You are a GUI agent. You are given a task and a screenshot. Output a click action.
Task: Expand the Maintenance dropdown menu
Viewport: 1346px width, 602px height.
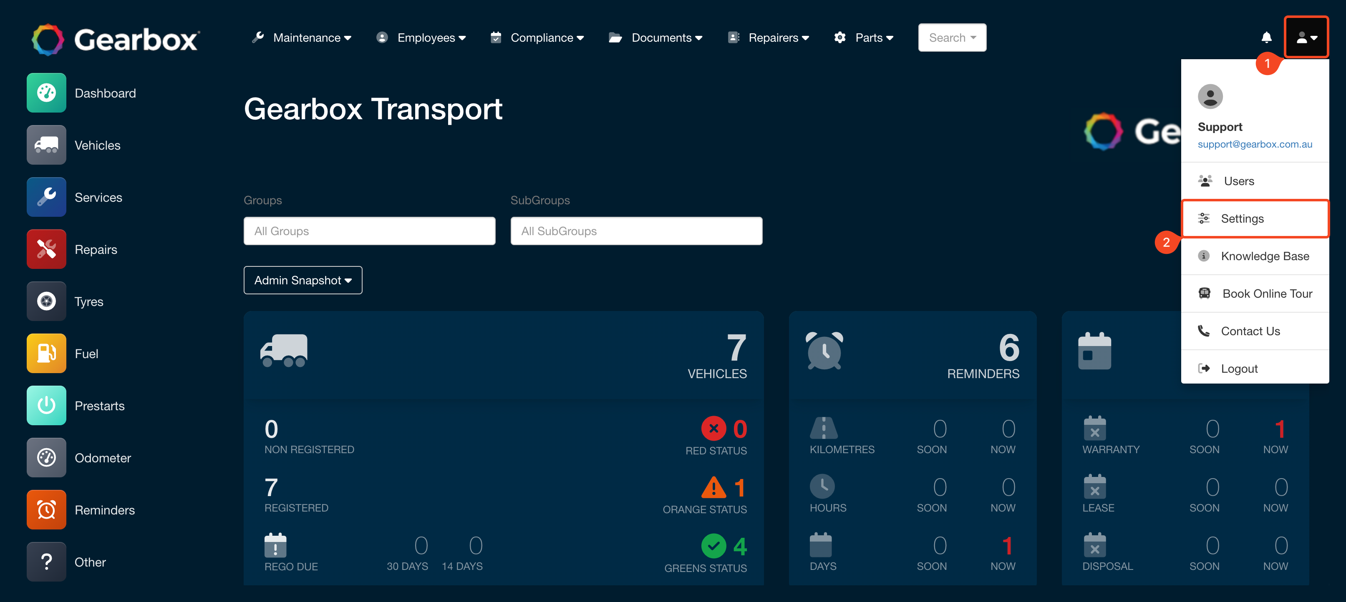tap(302, 38)
